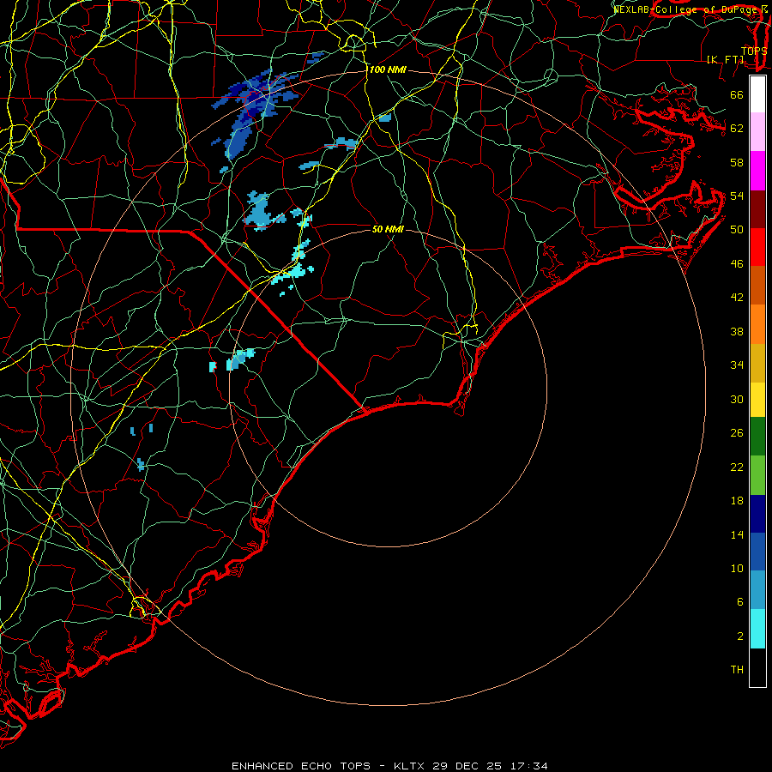Click the dark red swatch between 54 and 50
The height and width of the screenshot is (772, 772).
(x=757, y=209)
